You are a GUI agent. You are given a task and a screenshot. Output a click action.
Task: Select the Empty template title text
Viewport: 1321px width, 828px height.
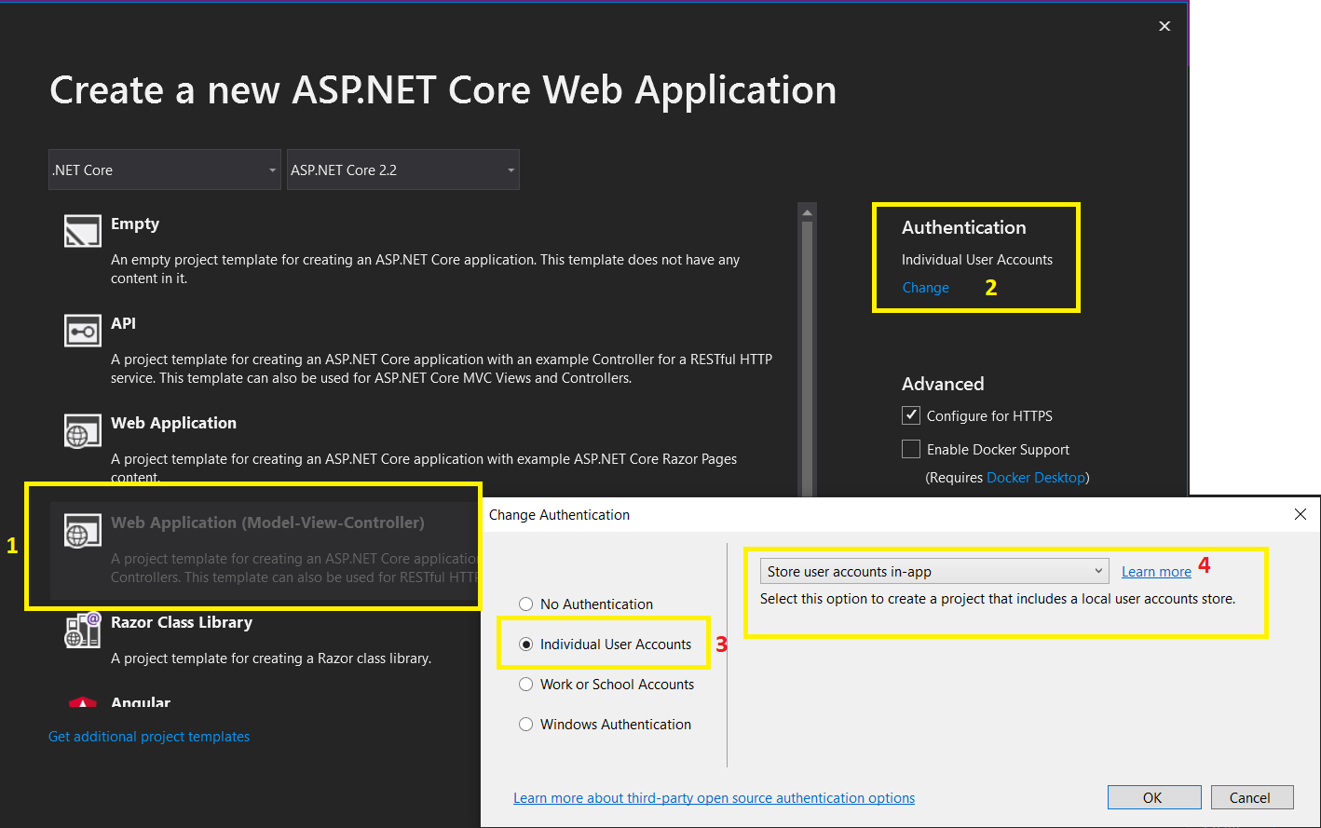click(135, 224)
